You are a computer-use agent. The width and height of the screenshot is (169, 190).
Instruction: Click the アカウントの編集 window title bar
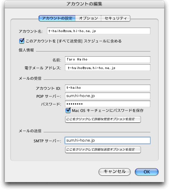click(84, 4)
